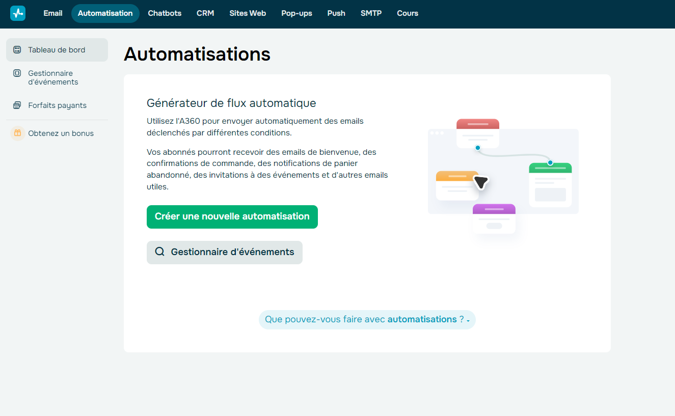The height and width of the screenshot is (416, 675).
Task: Switch to SMTP
Action: pyautogui.click(x=371, y=13)
